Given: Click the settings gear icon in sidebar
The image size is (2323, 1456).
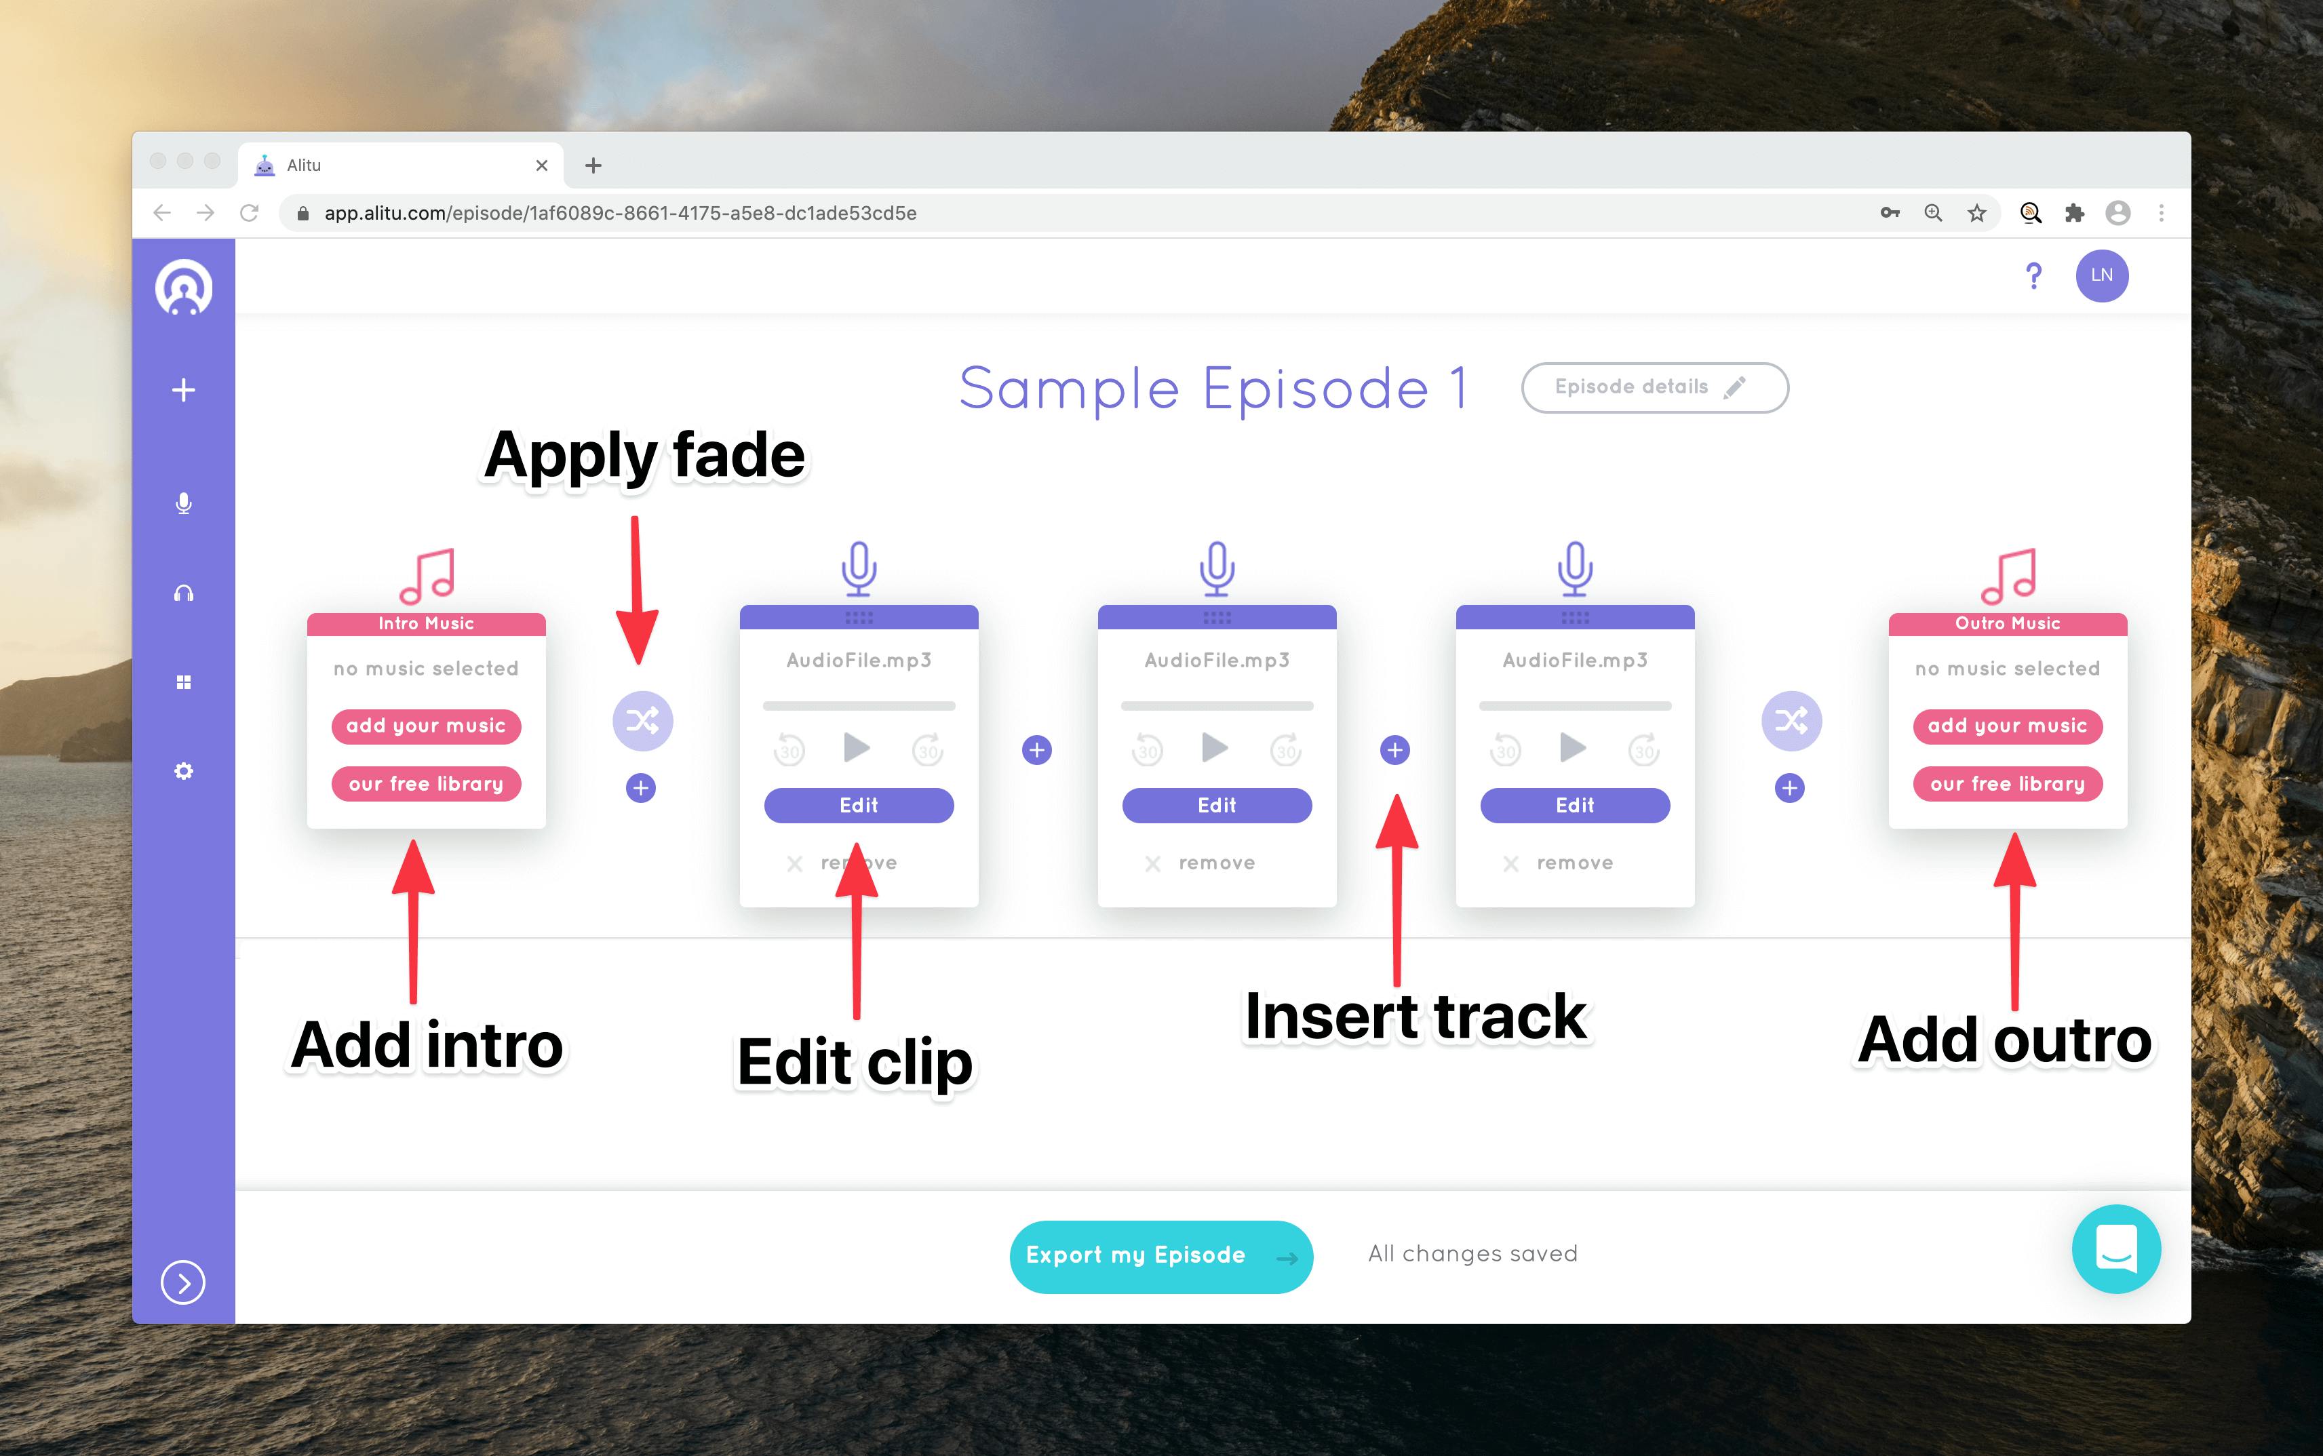Looking at the screenshot, I should click(x=184, y=770).
